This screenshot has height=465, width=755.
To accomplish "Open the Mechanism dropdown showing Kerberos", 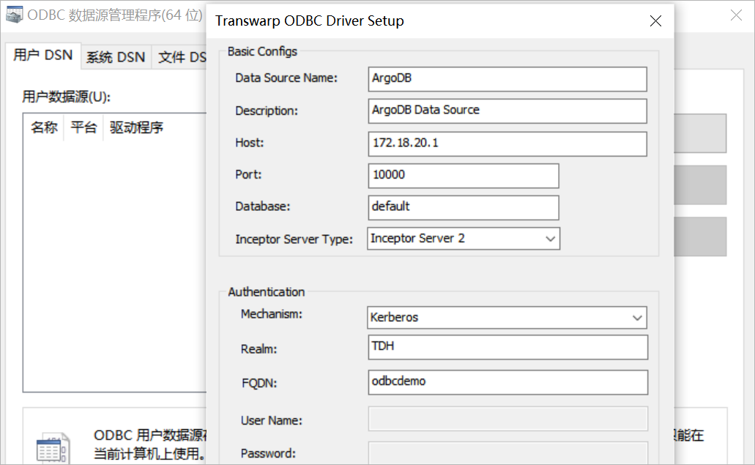I will click(x=507, y=317).
